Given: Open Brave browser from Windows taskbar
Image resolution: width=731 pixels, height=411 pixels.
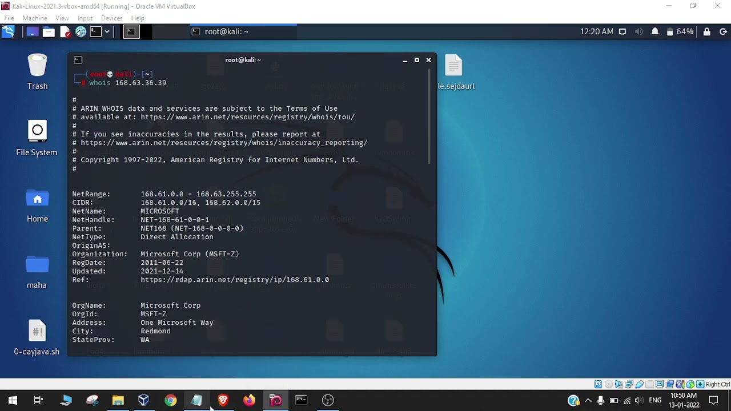Looking at the screenshot, I should [x=223, y=400].
